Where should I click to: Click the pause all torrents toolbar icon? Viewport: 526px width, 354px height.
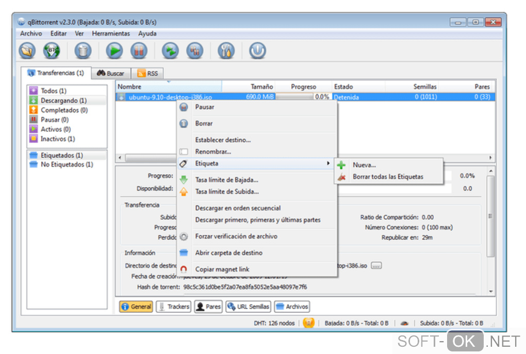coord(195,51)
